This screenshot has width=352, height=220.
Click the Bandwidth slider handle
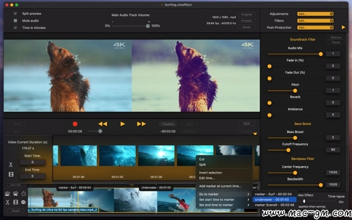321,185
